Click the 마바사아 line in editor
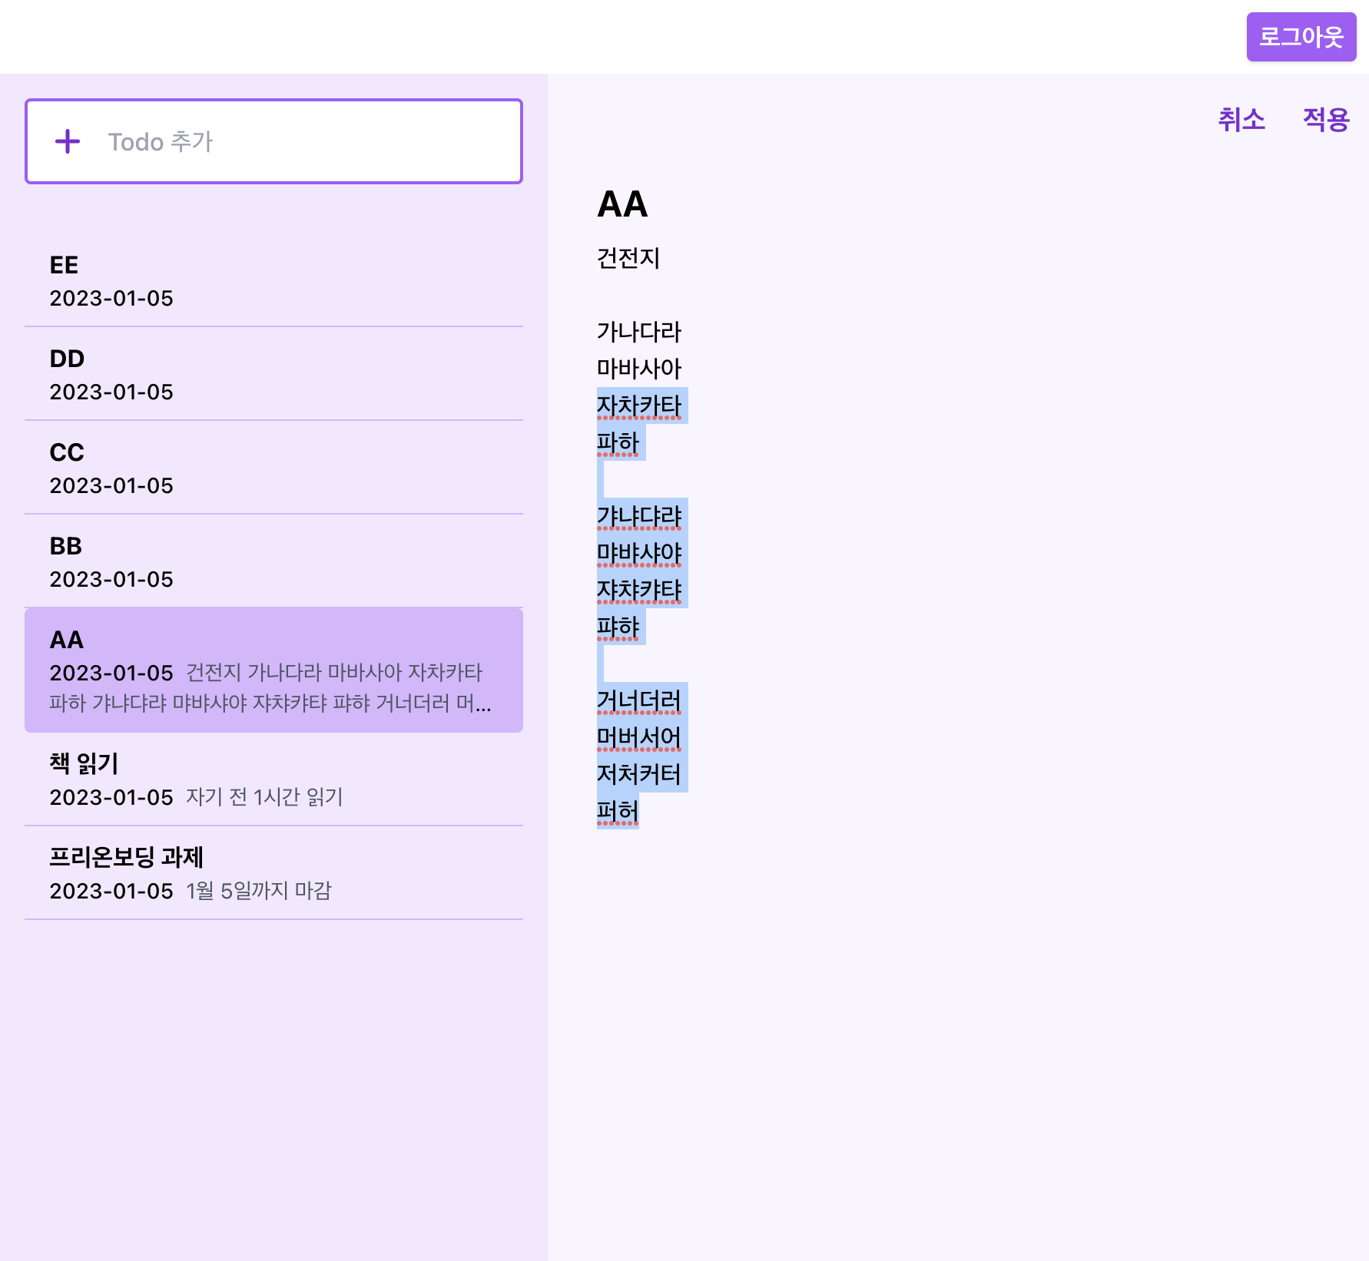This screenshot has height=1261, width=1369. pyautogui.click(x=639, y=369)
